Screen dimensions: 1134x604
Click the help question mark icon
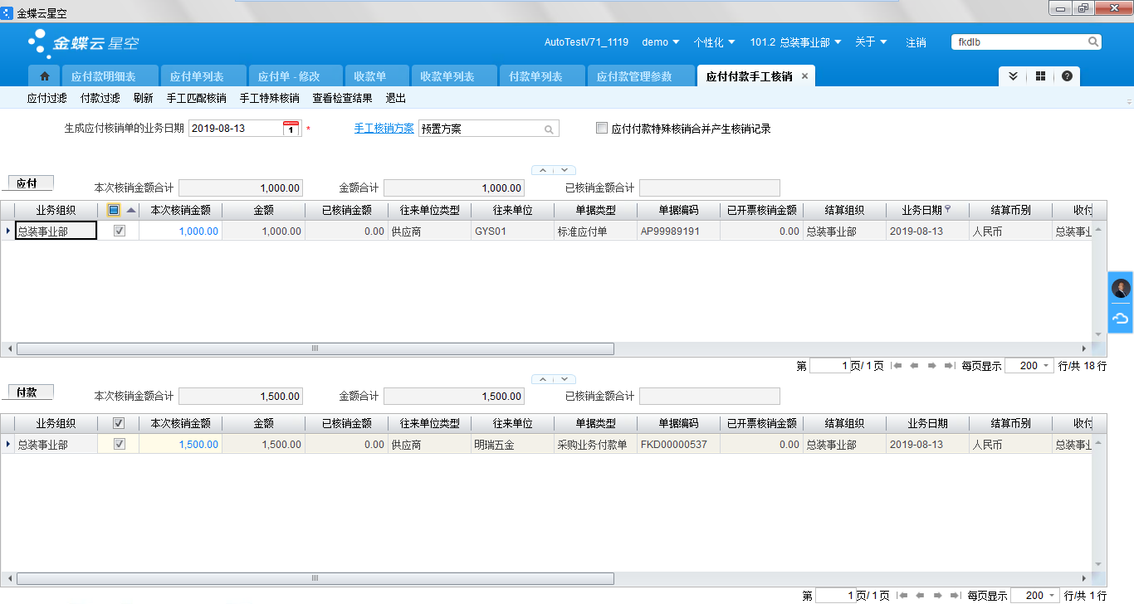pyautogui.click(x=1067, y=76)
